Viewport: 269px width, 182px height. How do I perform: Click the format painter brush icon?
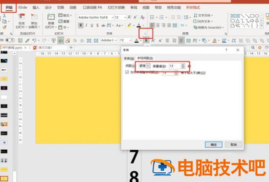click(x=4, y=27)
